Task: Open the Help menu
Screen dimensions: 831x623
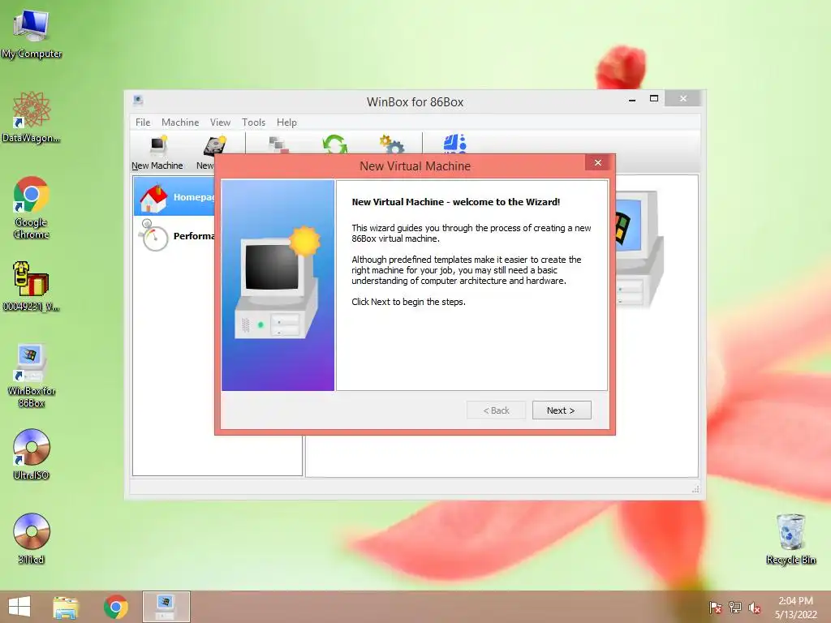Action: pos(286,122)
